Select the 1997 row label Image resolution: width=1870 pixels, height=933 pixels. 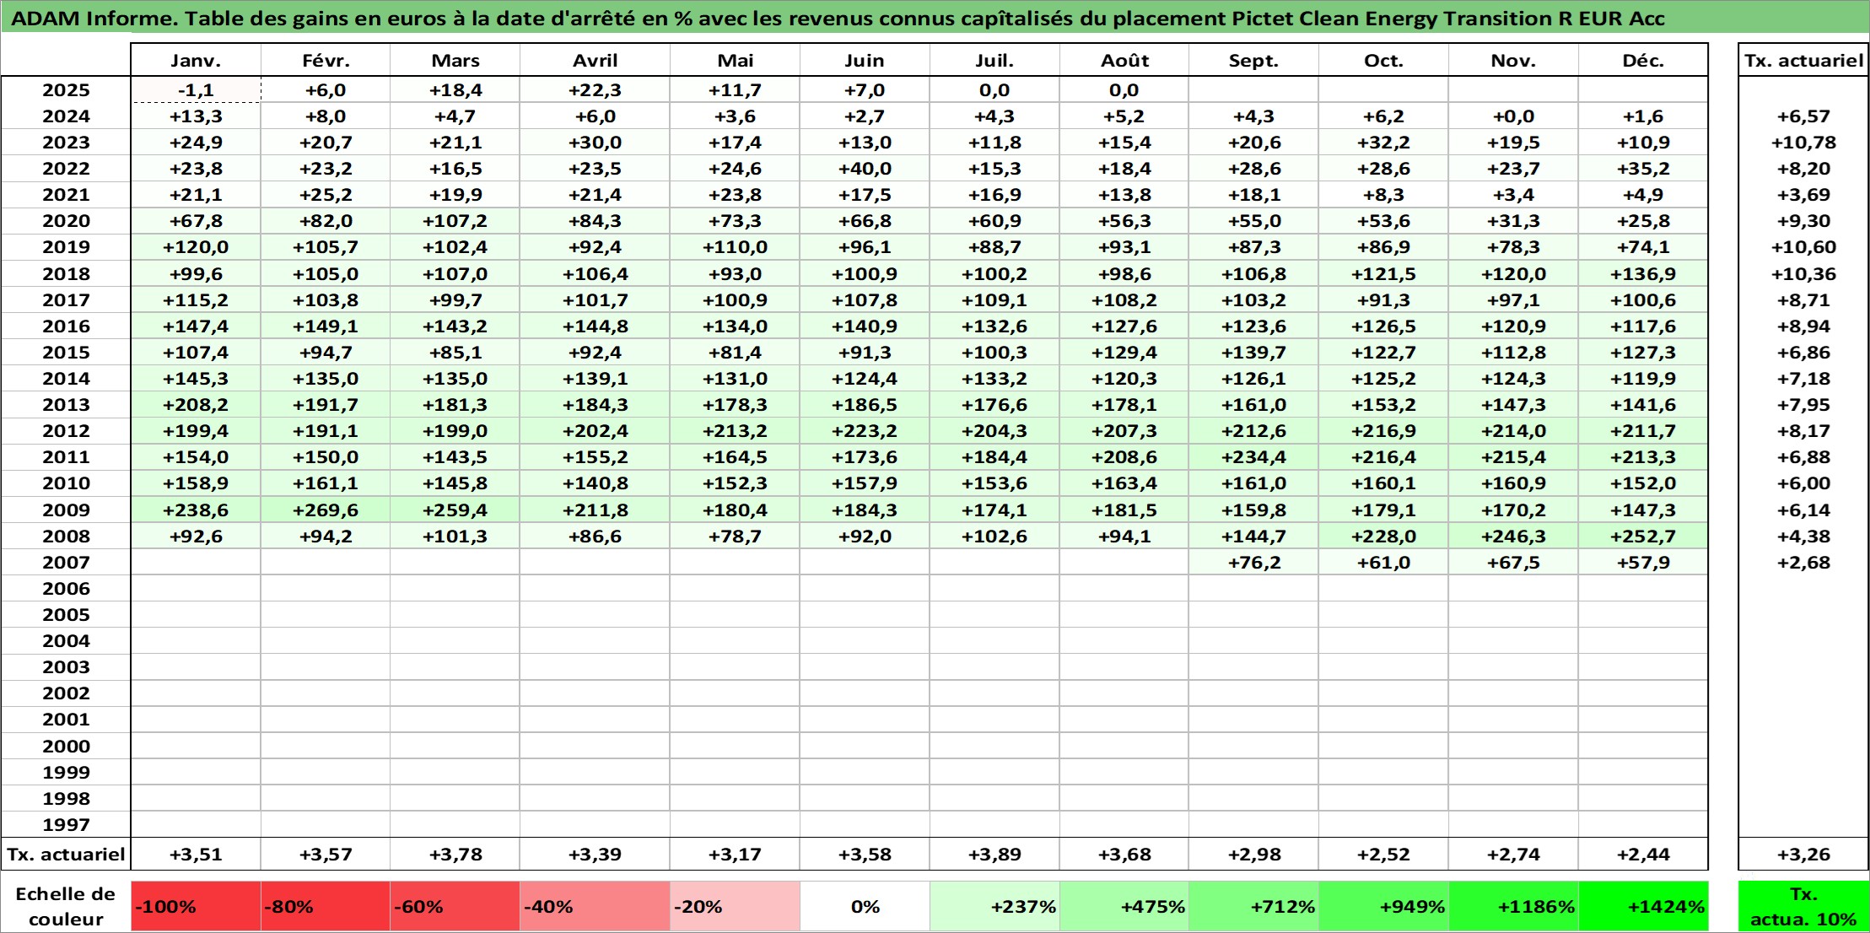click(66, 824)
